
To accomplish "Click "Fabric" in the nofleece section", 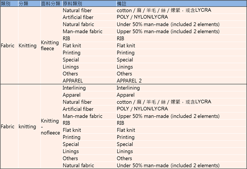I will pos(8,127).
